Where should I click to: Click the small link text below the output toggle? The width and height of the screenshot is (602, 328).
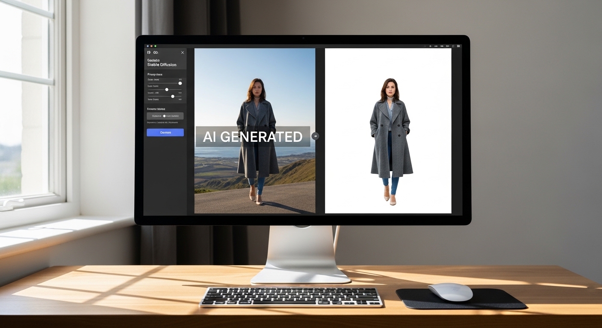162,122
